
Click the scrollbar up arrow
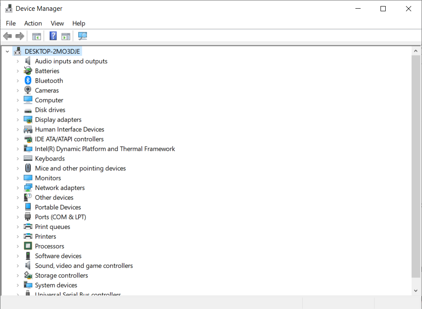(416, 51)
